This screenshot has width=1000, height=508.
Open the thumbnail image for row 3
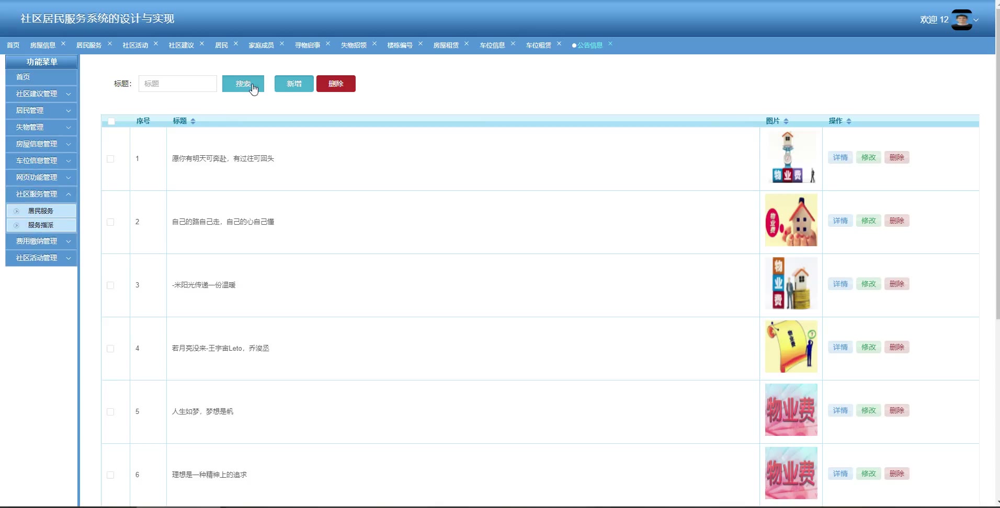pyautogui.click(x=791, y=284)
